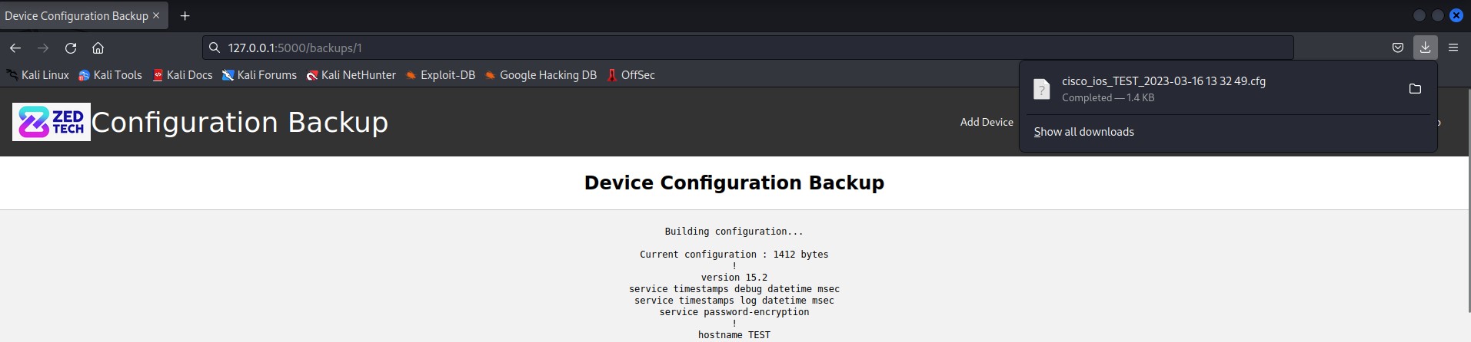Open a new browser tab

(x=185, y=15)
